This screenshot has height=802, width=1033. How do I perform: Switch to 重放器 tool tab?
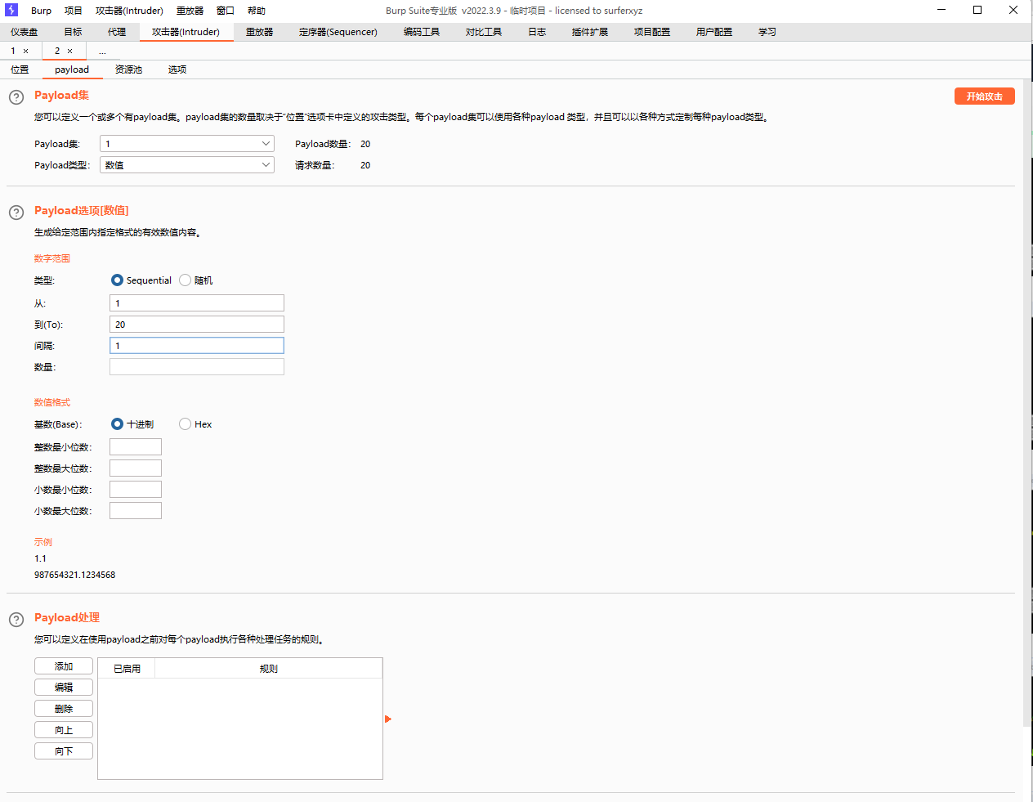point(260,32)
